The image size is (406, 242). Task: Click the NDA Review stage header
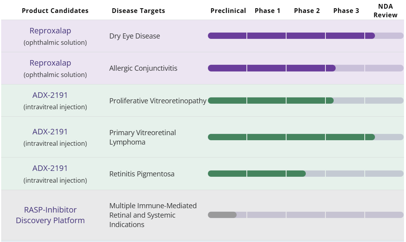click(386, 11)
